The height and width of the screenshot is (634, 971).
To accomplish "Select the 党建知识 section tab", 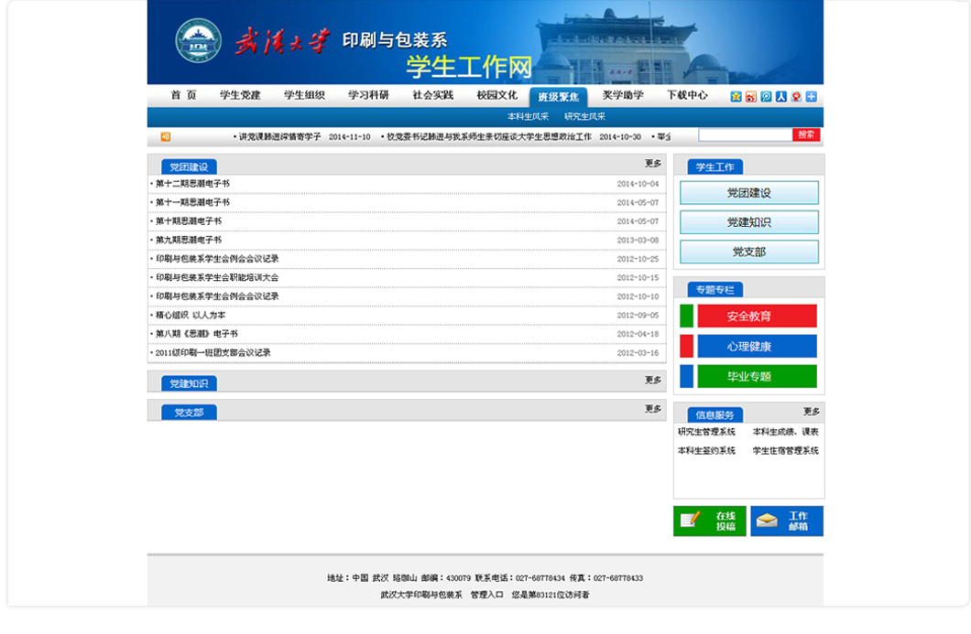I will (x=189, y=383).
